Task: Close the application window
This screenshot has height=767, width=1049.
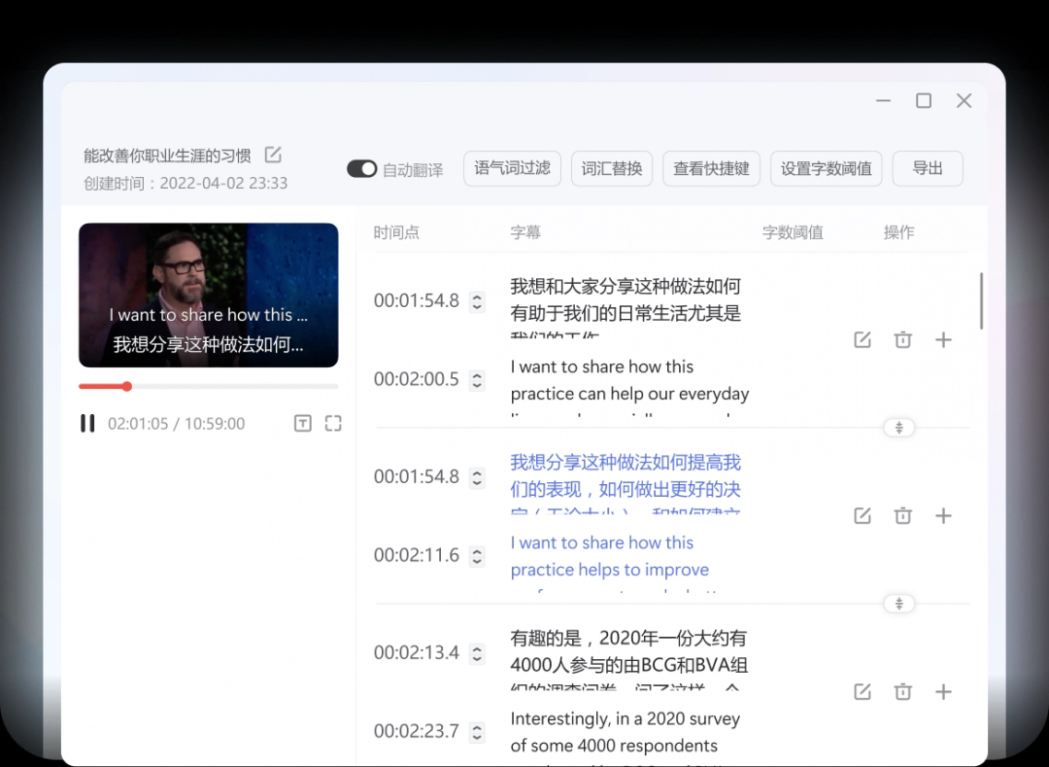Action: [x=964, y=100]
